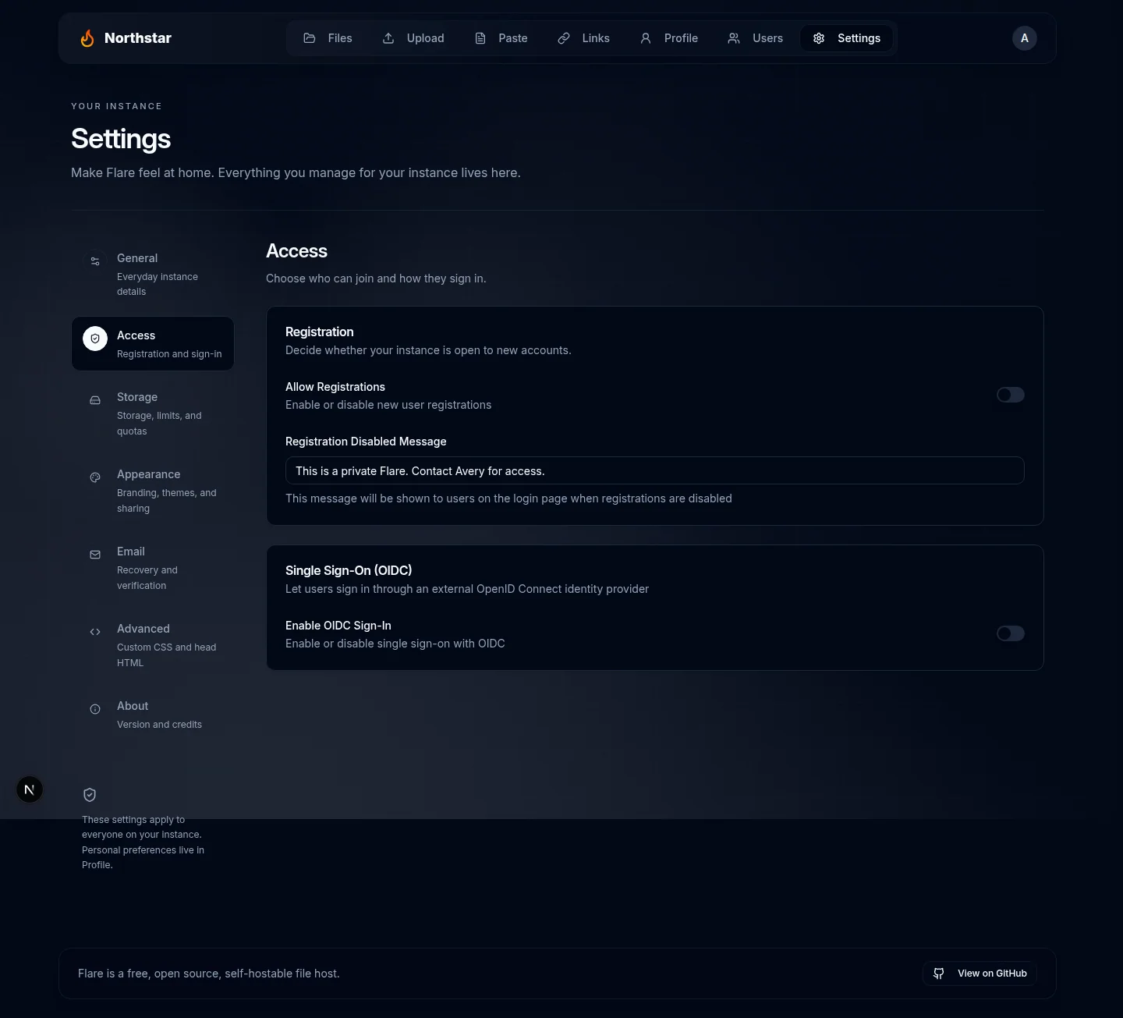The height and width of the screenshot is (1018, 1123).
Task: Open the Users tab
Action: pyautogui.click(x=756, y=38)
